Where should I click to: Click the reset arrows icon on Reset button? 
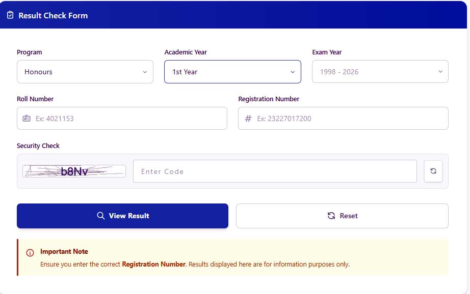coord(331,216)
